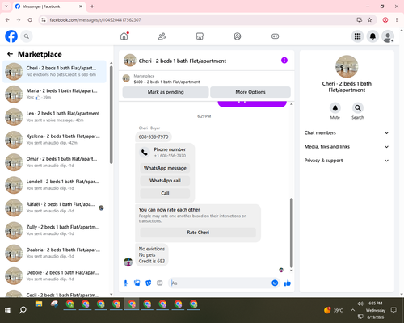Click the chat messages vertical scrollbar
This screenshot has height=323, width=404.
pos(291,233)
